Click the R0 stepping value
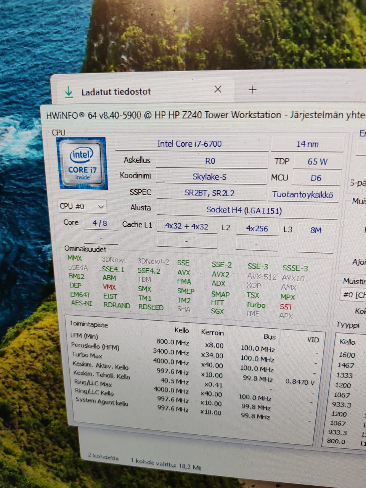This screenshot has width=366, height=488. tap(211, 161)
